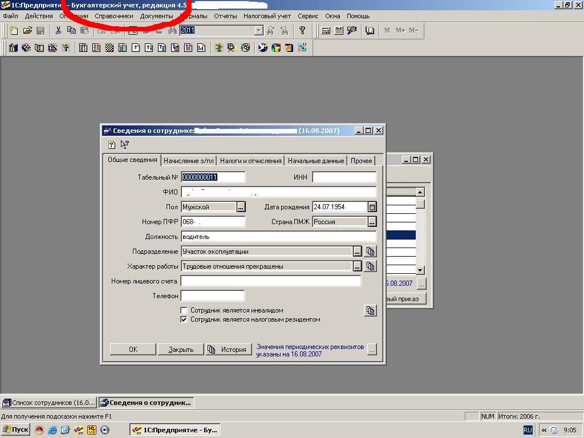The image size is (584, 438).
Task: Click the Open file folder icon
Action: [x=27, y=31]
